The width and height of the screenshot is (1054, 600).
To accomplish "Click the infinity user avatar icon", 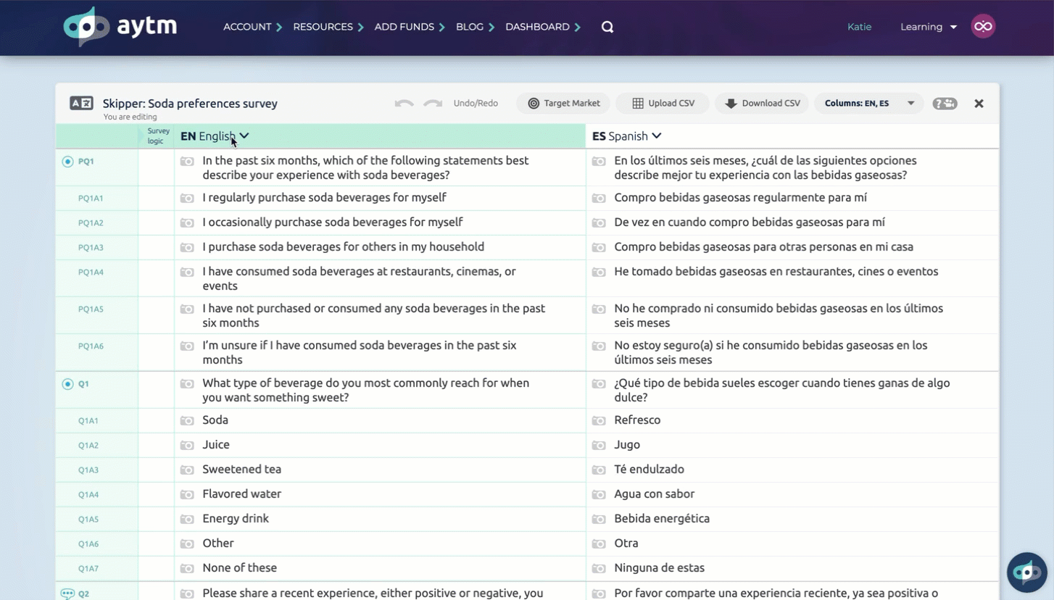I will (x=983, y=27).
